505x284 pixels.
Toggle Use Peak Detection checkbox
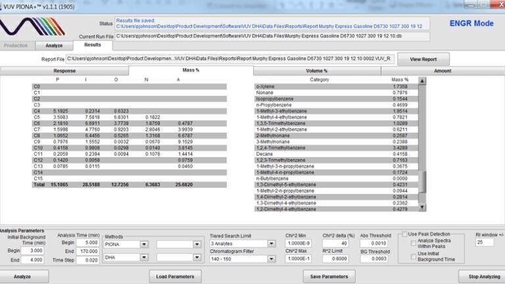point(404,234)
